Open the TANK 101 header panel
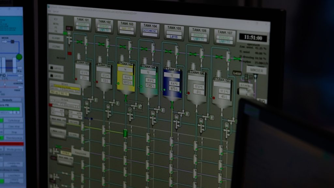This screenshot has width=334, height=188. click(x=83, y=24)
